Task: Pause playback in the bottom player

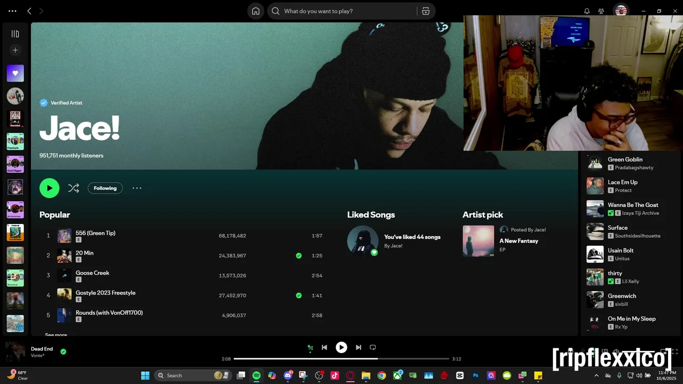Action: (x=341, y=347)
